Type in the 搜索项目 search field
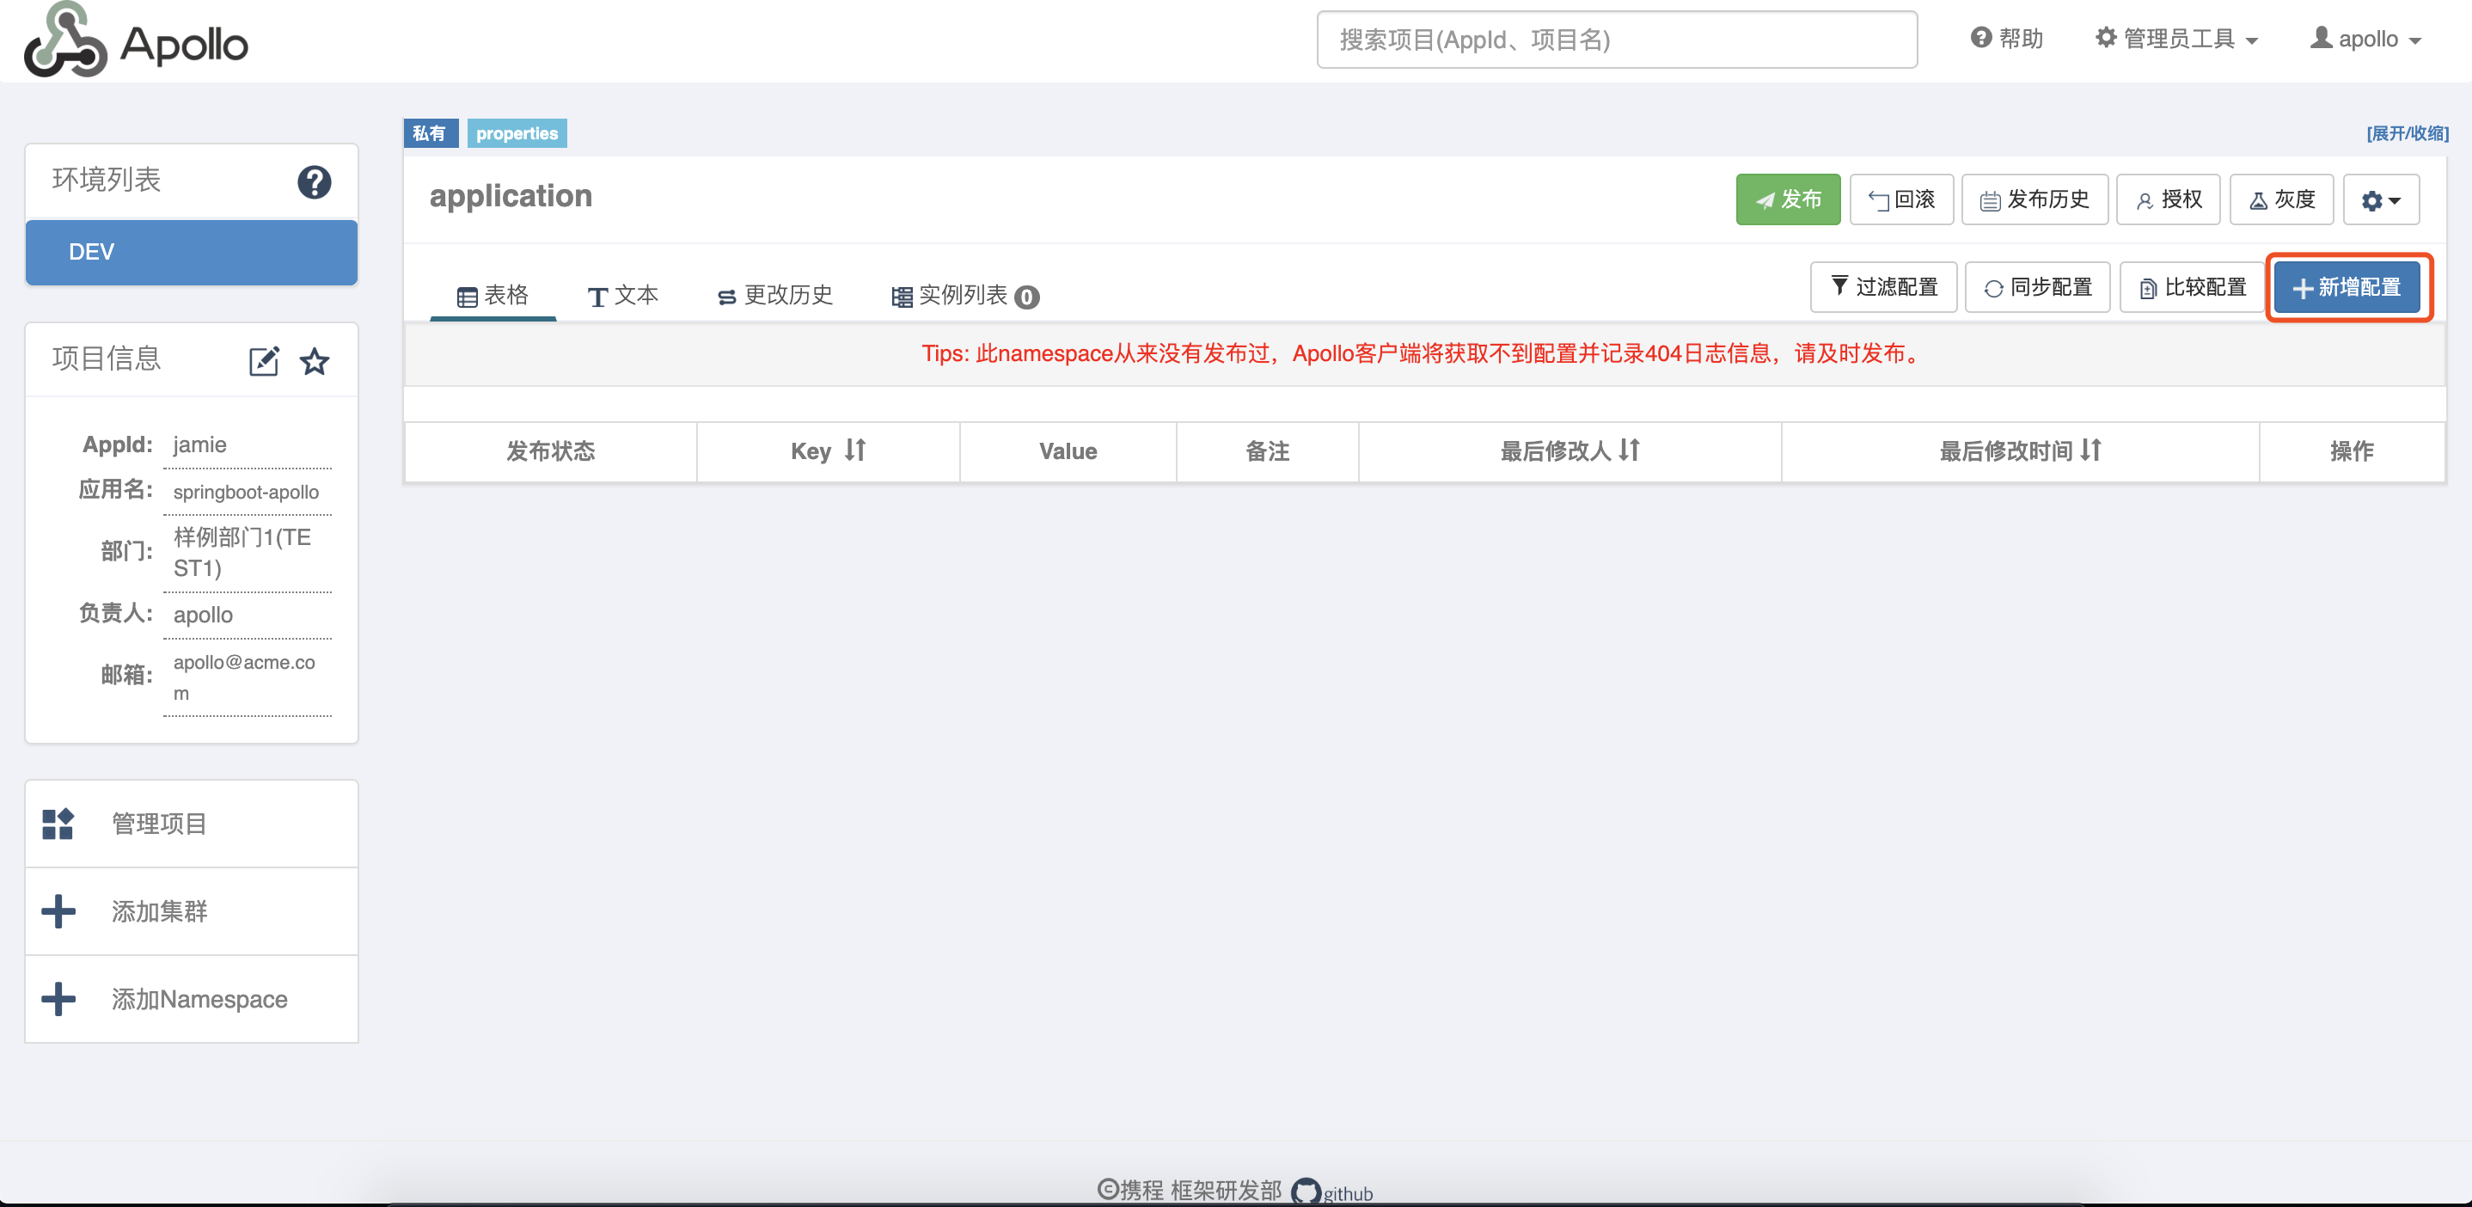The height and width of the screenshot is (1207, 2472). [1615, 40]
